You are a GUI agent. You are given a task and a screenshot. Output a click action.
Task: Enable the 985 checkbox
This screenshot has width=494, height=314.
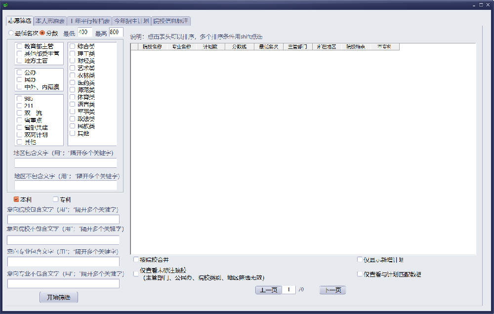click(19, 99)
